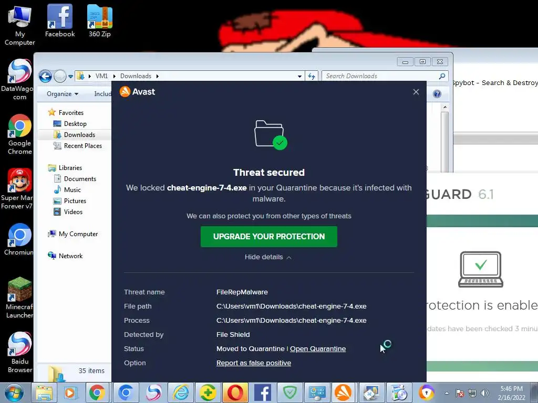This screenshot has height=403, width=538.
Task: Select Super Mario Forever desktop shortcut
Action: pos(17,188)
